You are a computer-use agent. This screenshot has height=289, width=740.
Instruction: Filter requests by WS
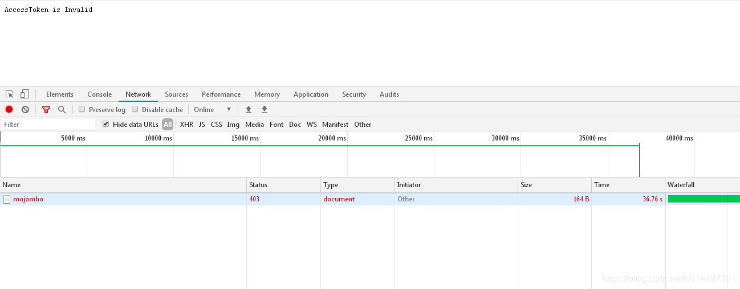pos(311,124)
